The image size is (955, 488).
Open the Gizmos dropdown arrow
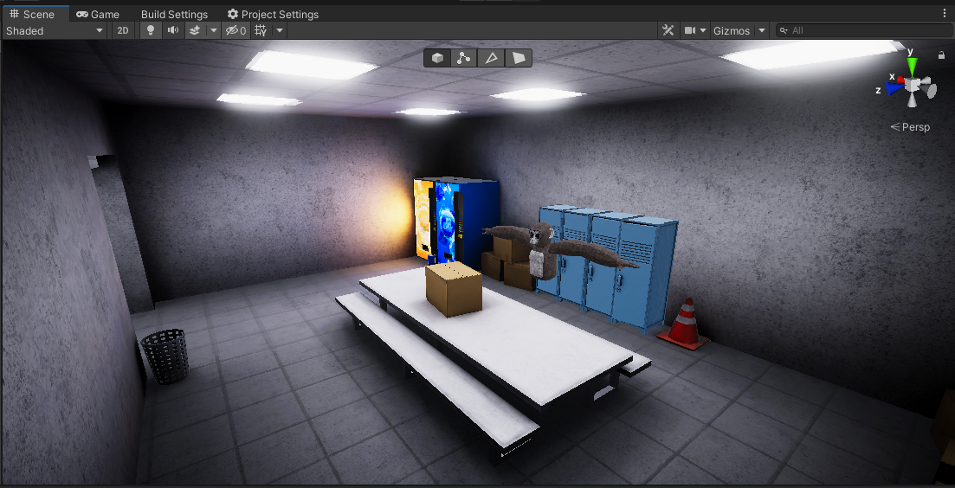[x=761, y=30]
